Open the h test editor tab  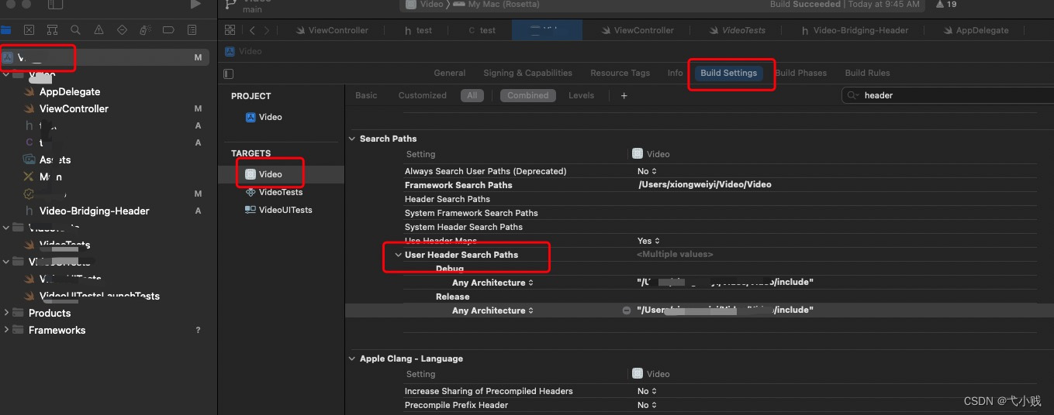(419, 30)
